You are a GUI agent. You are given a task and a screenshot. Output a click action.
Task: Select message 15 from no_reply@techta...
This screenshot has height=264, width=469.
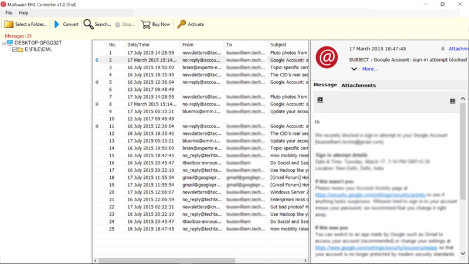point(200,155)
